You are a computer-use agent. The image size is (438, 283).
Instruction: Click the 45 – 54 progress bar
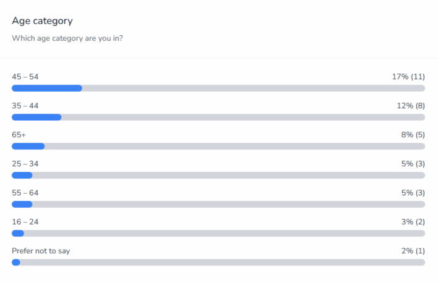[x=218, y=88]
